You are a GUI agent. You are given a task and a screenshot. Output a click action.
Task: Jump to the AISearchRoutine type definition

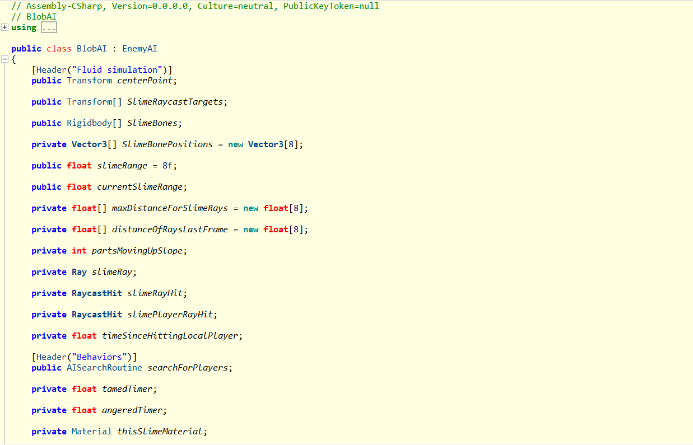tap(104, 368)
